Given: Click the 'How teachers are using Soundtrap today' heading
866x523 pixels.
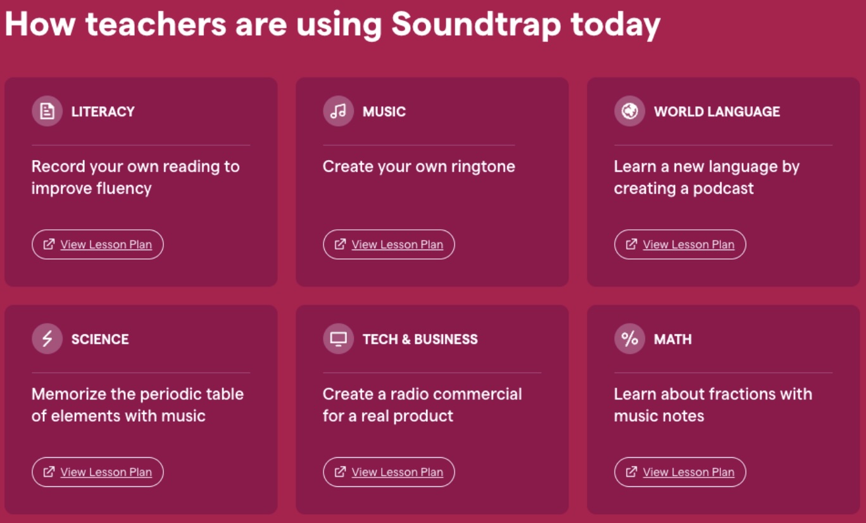Looking at the screenshot, I should pos(332,23).
